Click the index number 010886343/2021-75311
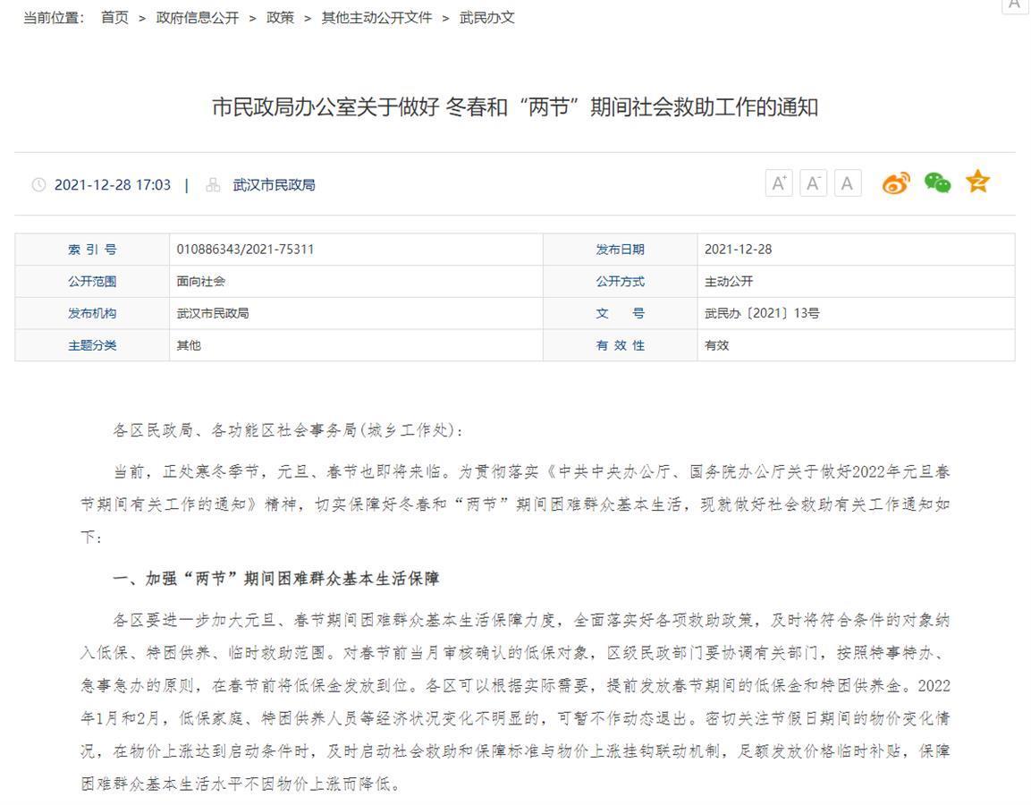 245,250
